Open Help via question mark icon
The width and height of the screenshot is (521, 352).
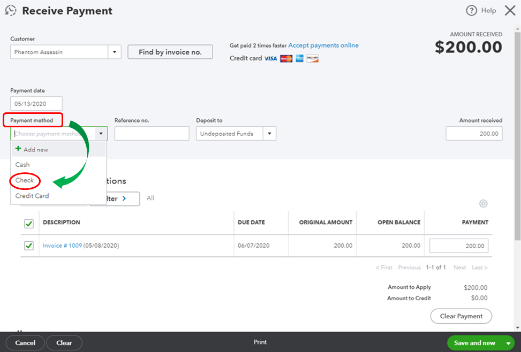click(x=471, y=11)
